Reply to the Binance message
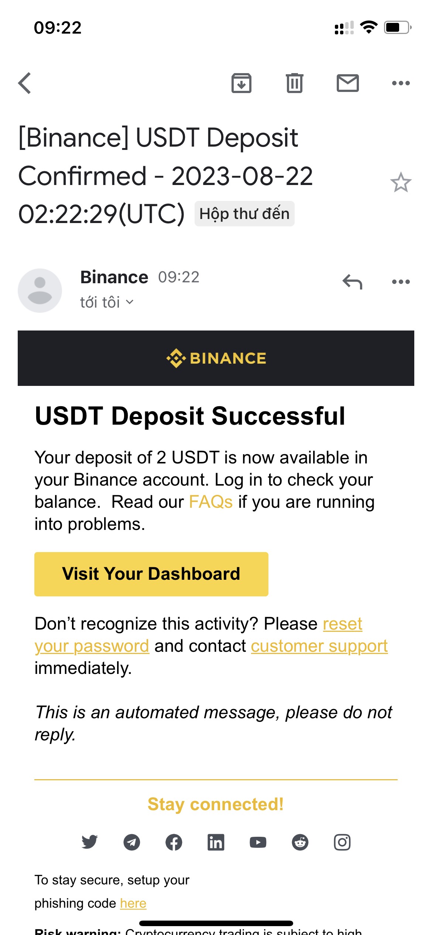Screen dimensions: 432x935 point(352,282)
